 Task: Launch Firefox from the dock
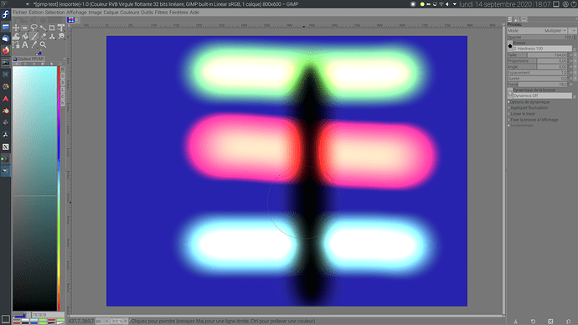click(6, 50)
